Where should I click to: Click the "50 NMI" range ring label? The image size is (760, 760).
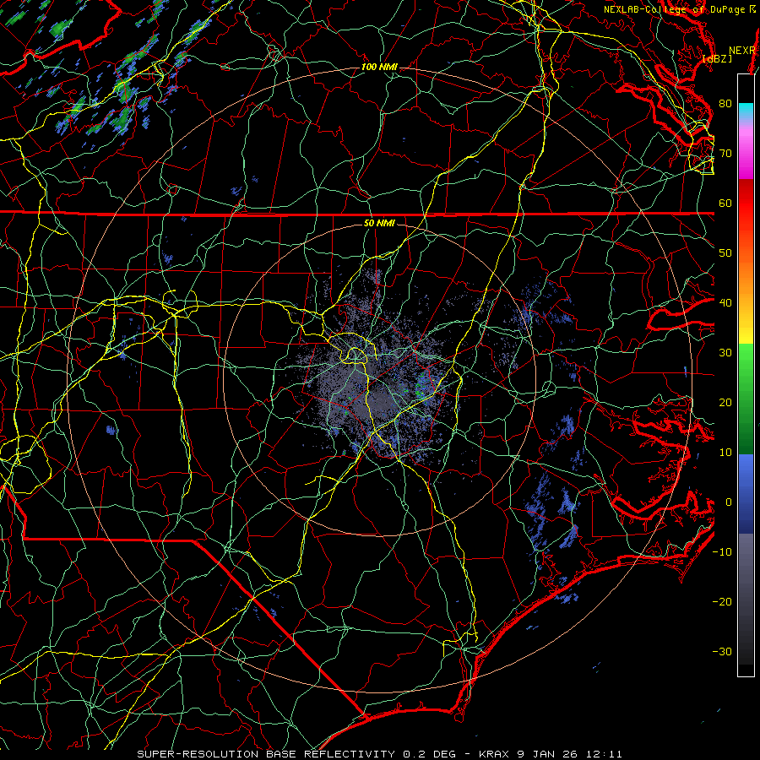pos(379,224)
